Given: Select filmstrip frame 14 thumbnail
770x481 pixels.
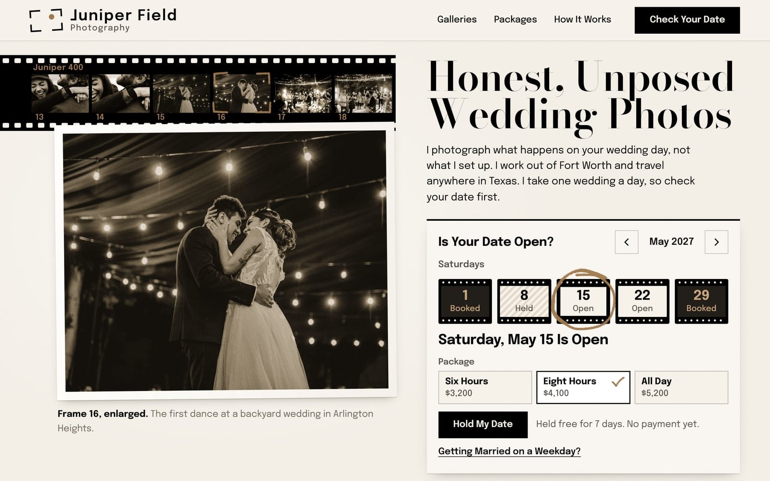Looking at the screenshot, I should 120,93.
